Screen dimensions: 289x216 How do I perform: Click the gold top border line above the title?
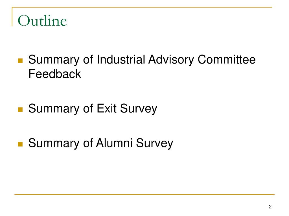142,7
